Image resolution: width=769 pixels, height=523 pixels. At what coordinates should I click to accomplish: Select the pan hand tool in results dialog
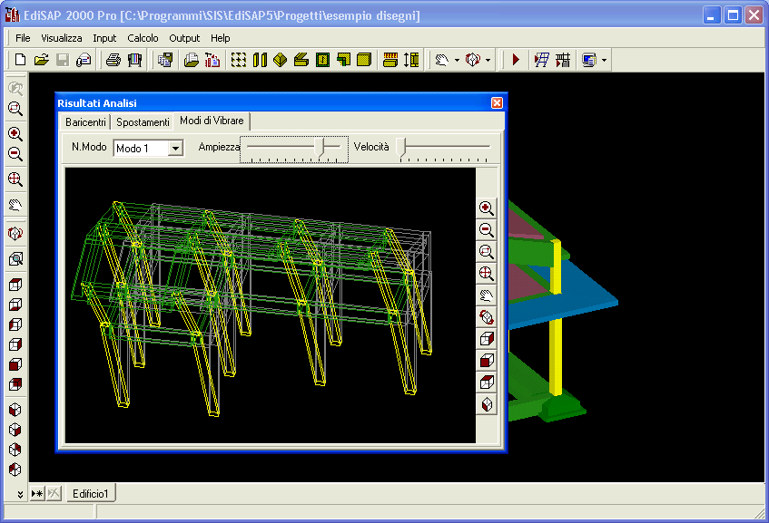point(487,295)
